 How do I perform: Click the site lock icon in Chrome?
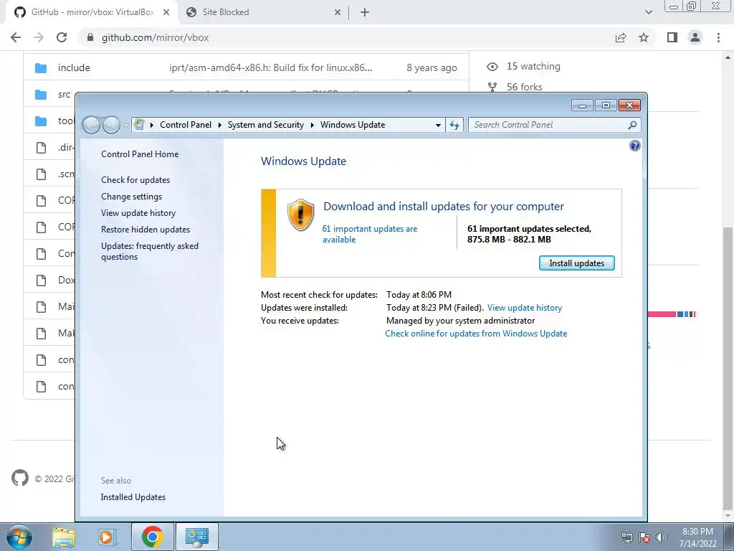[90, 37]
